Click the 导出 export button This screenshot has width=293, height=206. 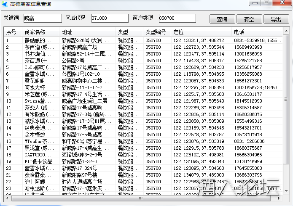276,19
